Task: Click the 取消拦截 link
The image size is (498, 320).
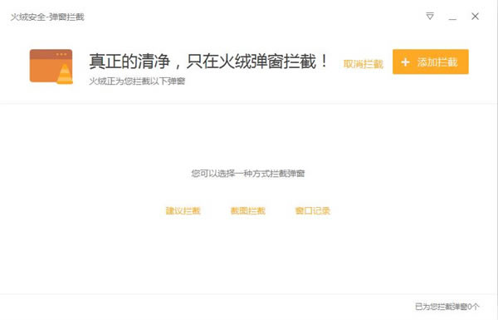Action: coord(364,64)
